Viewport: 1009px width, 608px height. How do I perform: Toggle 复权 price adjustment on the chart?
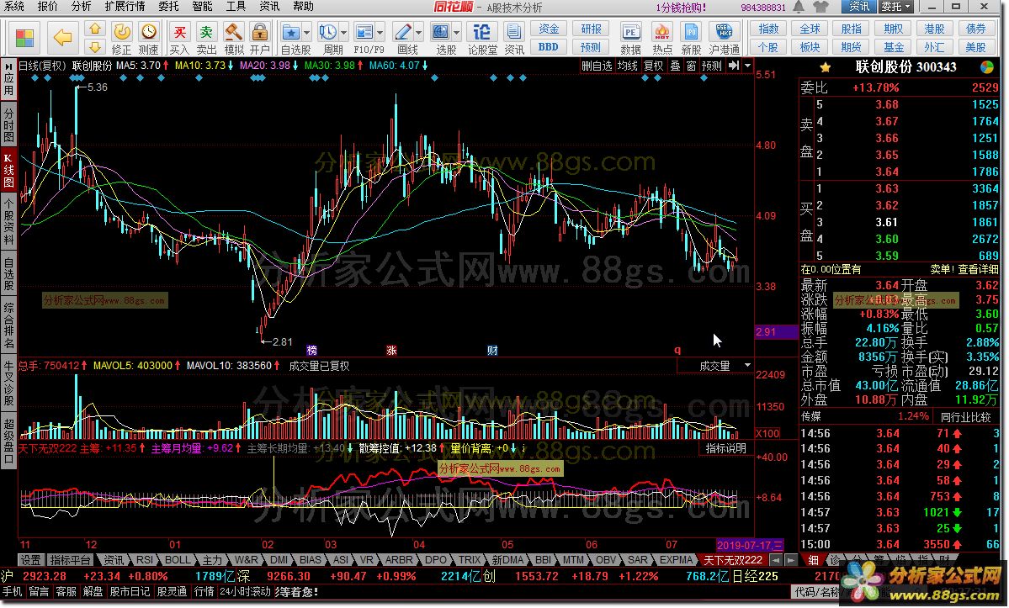654,66
